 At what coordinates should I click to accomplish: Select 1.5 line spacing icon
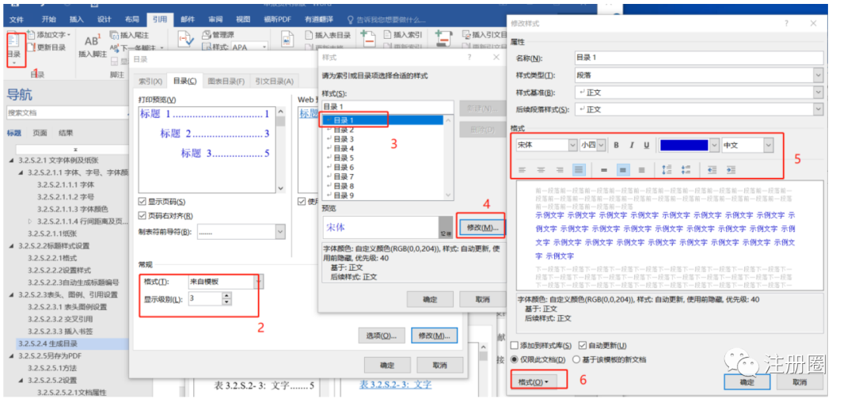pos(623,170)
